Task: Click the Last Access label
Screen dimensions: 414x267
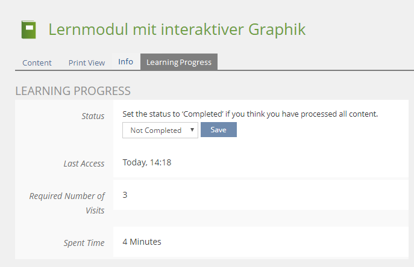Action: (84, 164)
